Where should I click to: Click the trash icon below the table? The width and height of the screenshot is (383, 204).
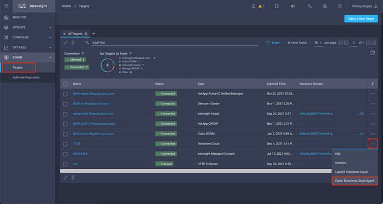click(73, 178)
